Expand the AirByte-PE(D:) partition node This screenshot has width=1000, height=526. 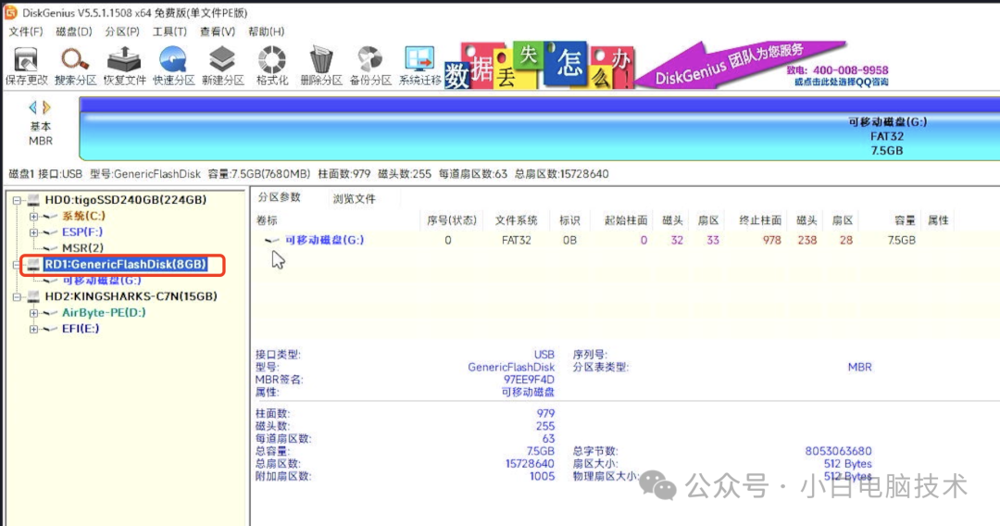coord(34,313)
